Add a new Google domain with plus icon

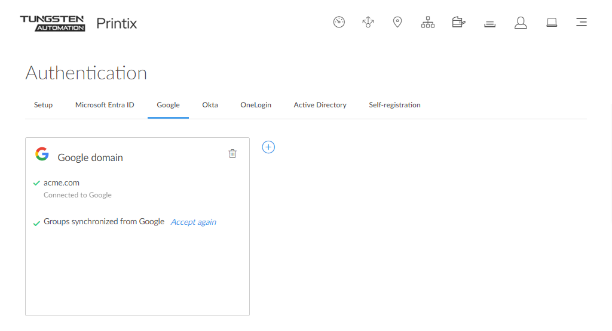point(268,147)
